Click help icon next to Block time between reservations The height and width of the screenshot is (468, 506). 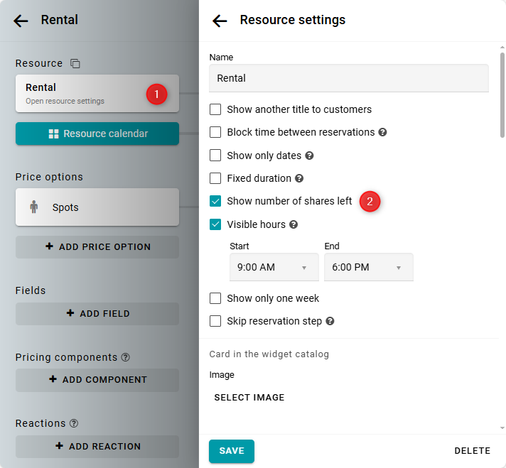coord(382,132)
